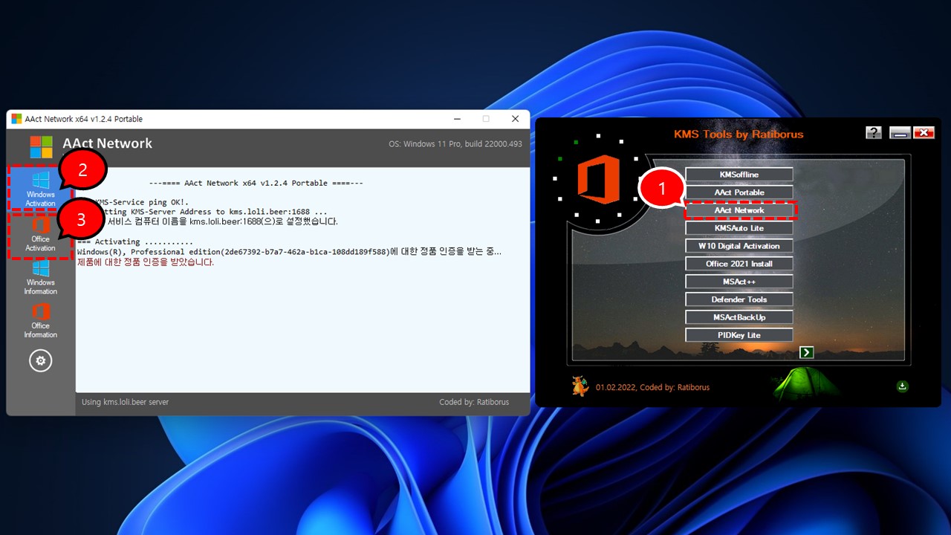
Task: Minimize the AAct Network window
Action: coord(455,119)
